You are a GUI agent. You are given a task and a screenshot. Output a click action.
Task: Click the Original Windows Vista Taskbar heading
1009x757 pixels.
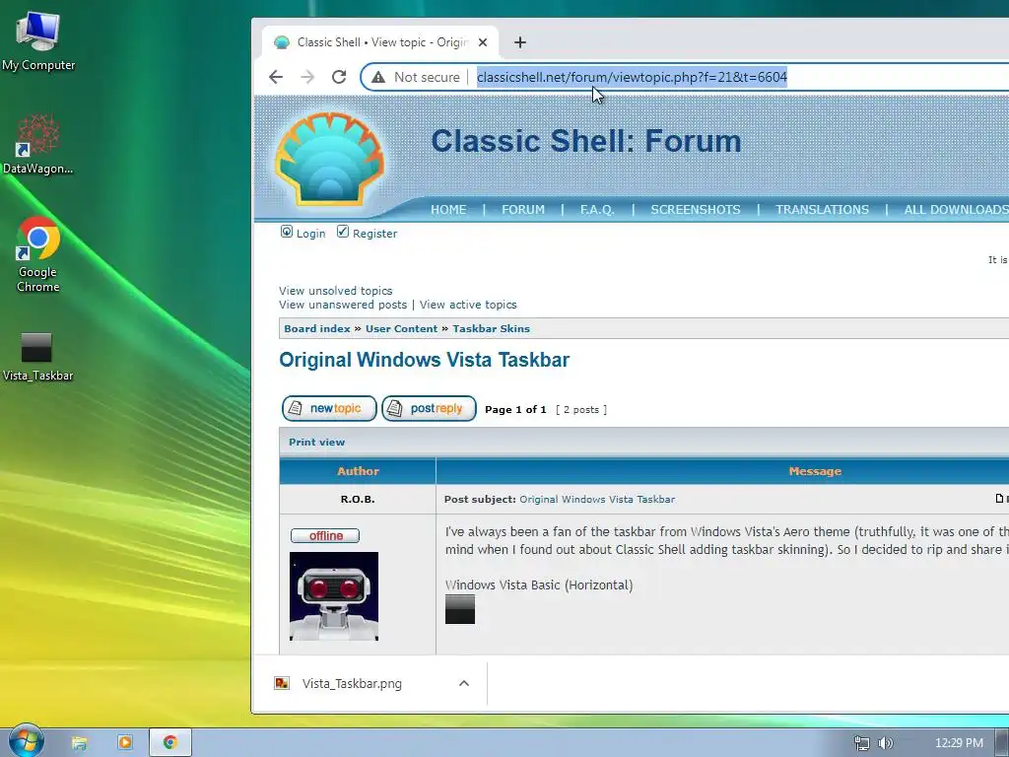424,360
